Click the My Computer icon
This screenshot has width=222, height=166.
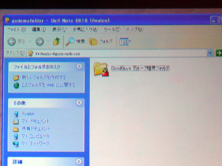pos(16,136)
